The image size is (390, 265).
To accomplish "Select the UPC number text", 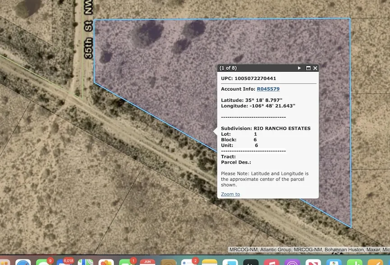I will coord(255,78).
